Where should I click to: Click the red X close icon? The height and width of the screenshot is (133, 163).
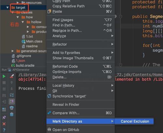pyautogui.click(x=4, y=124)
